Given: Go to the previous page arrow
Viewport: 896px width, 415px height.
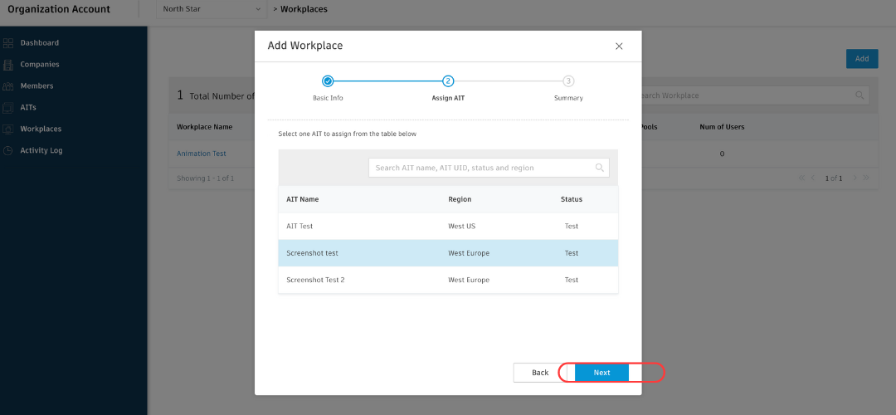Looking at the screenshot, I should [813, 178].
